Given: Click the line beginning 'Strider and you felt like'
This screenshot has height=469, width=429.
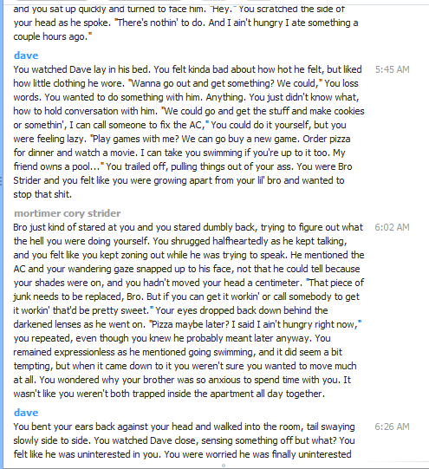Looking at the screenshot, I should tap(179, 180).
